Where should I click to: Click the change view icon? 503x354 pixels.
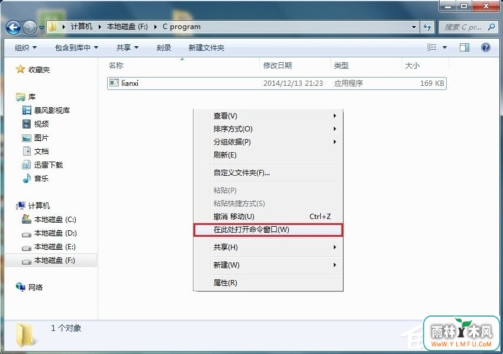click(432, 47)
